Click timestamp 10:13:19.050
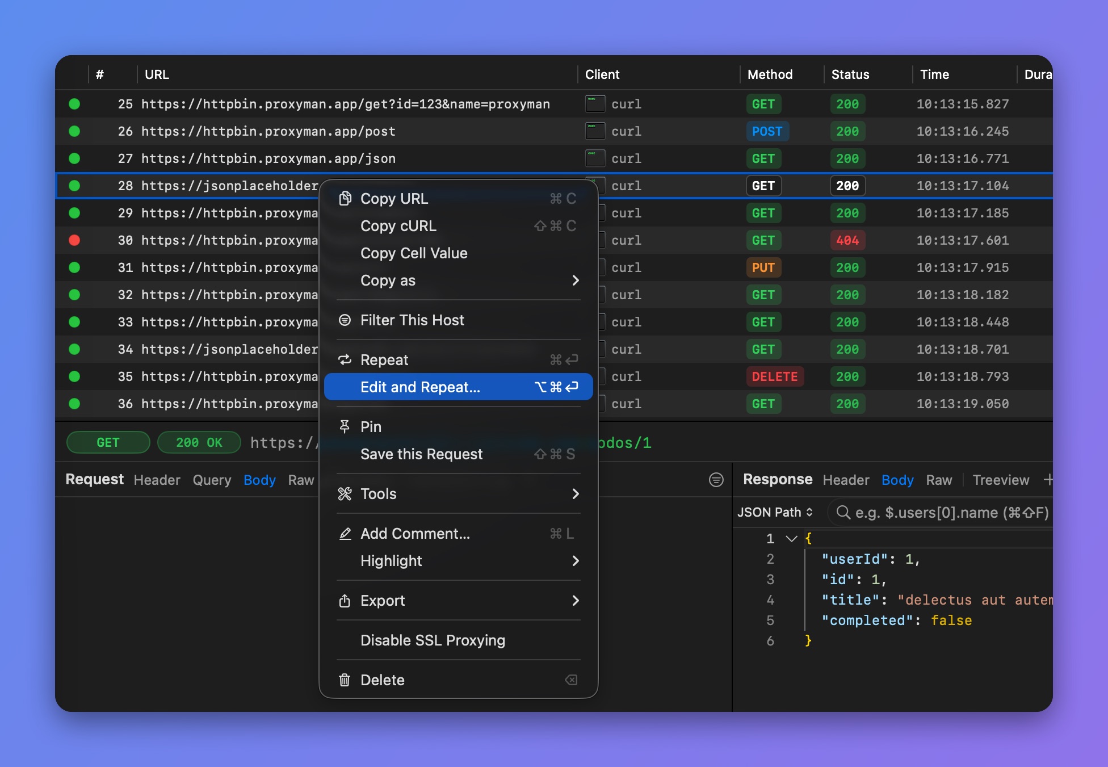 [962, 404]
